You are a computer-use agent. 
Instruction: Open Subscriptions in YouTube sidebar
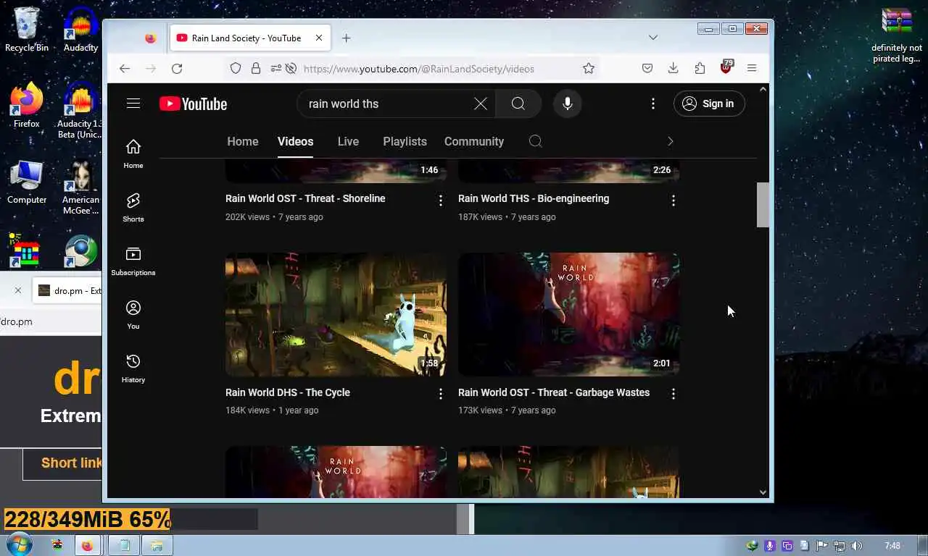point(133,261)
